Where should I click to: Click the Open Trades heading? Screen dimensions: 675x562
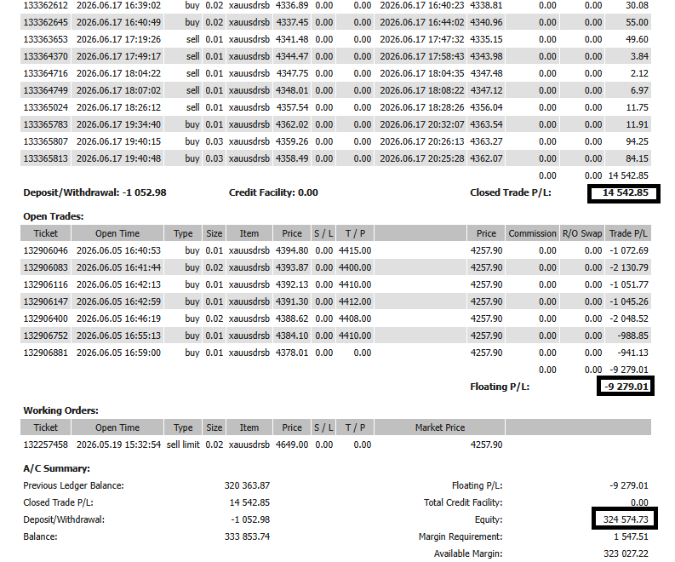(54, 216)
